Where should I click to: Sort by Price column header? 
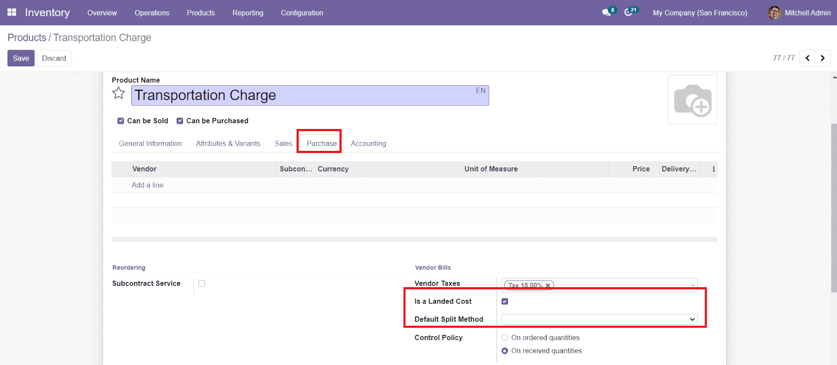634,169
